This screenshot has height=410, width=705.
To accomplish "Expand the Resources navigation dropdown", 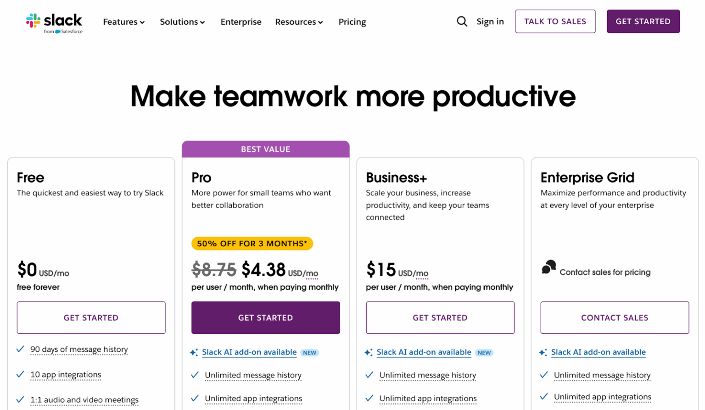I will 298,22.
